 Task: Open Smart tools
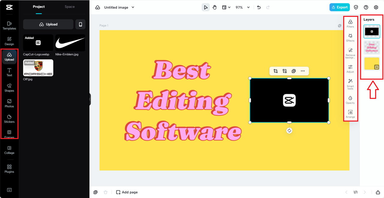pyautogui.click(x=350, y=84)
